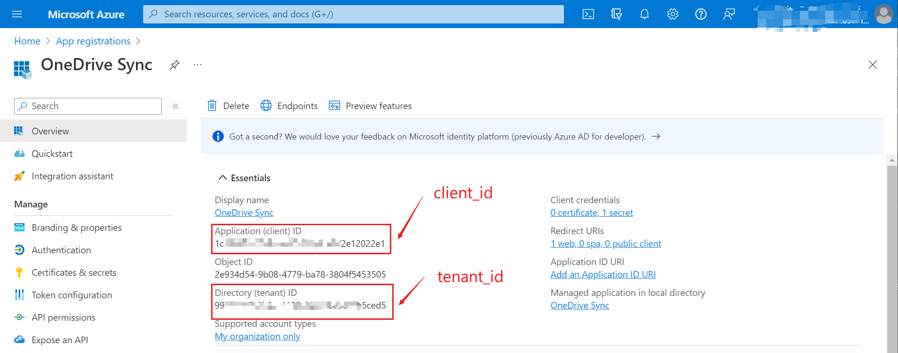This screenshot has height=353, width=898.
Task: Select Overview in the sidebar
Action: (93, 131)
